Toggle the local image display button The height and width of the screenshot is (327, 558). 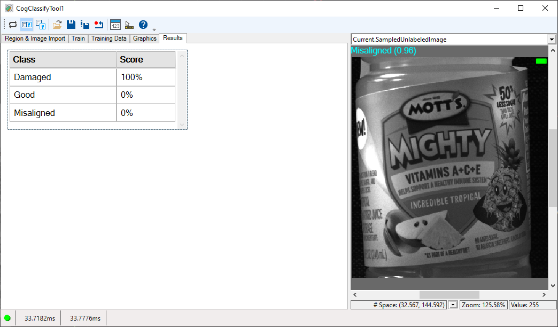pyautogui.click(x=27, y=25)
